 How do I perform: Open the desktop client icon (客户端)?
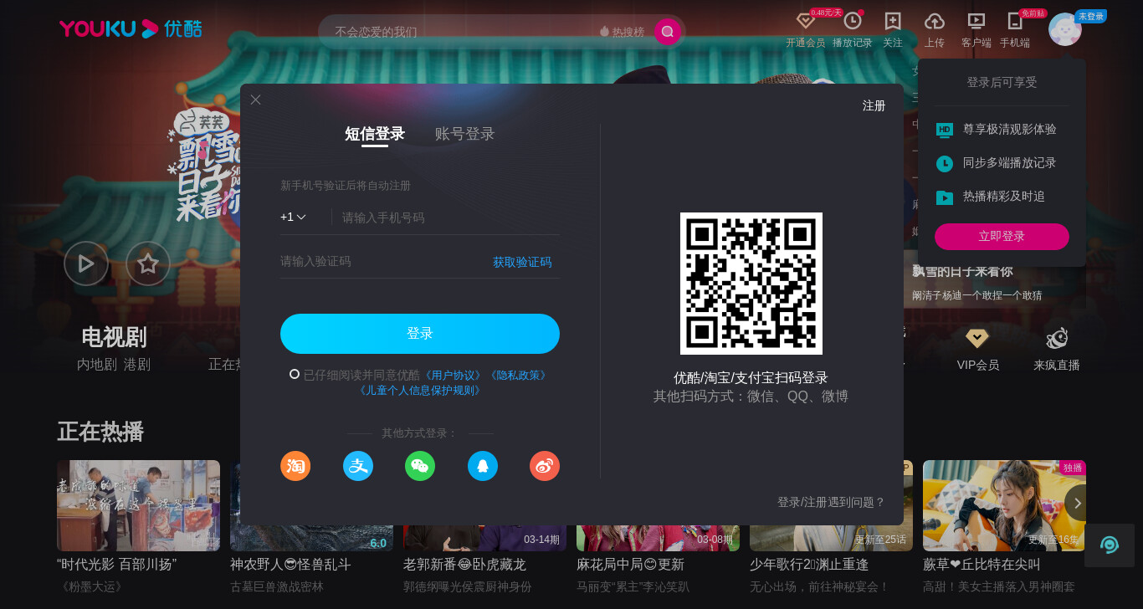click(x=976, y=21)
